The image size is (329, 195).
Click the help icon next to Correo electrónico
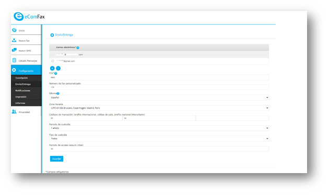[x=78, y=48]
